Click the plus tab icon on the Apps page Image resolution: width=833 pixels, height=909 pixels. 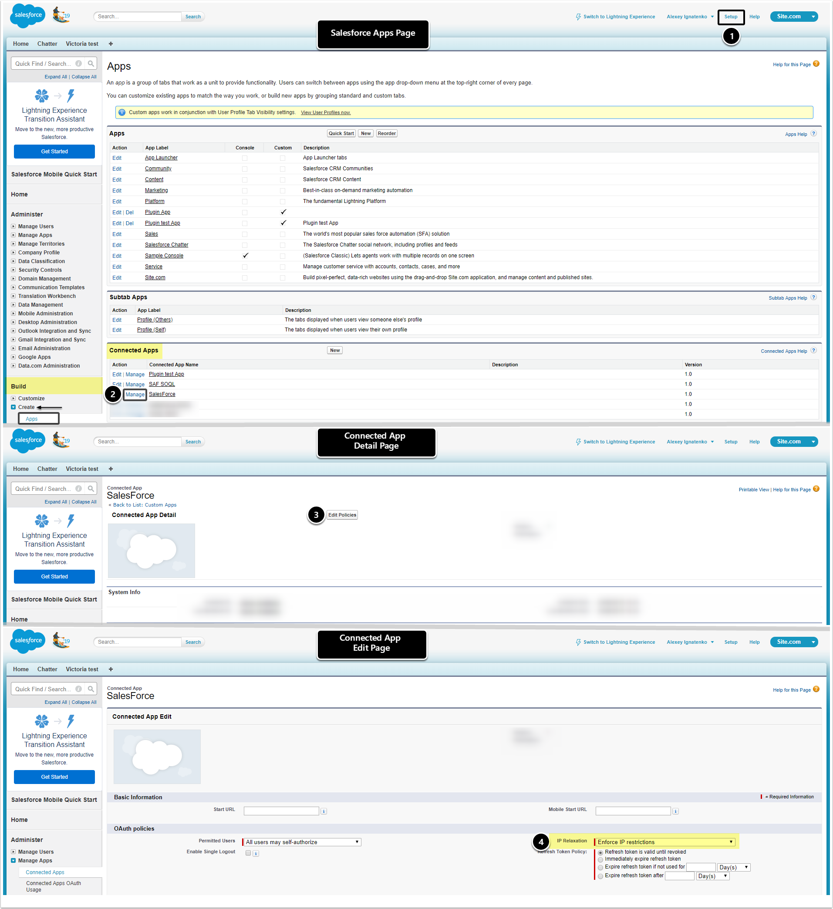point(111,44)
